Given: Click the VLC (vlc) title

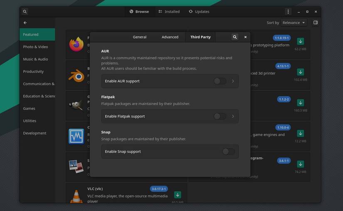Looking at the screenshot, I should (95, 189).
